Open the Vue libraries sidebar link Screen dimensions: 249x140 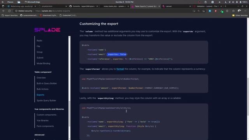[42, 121]
